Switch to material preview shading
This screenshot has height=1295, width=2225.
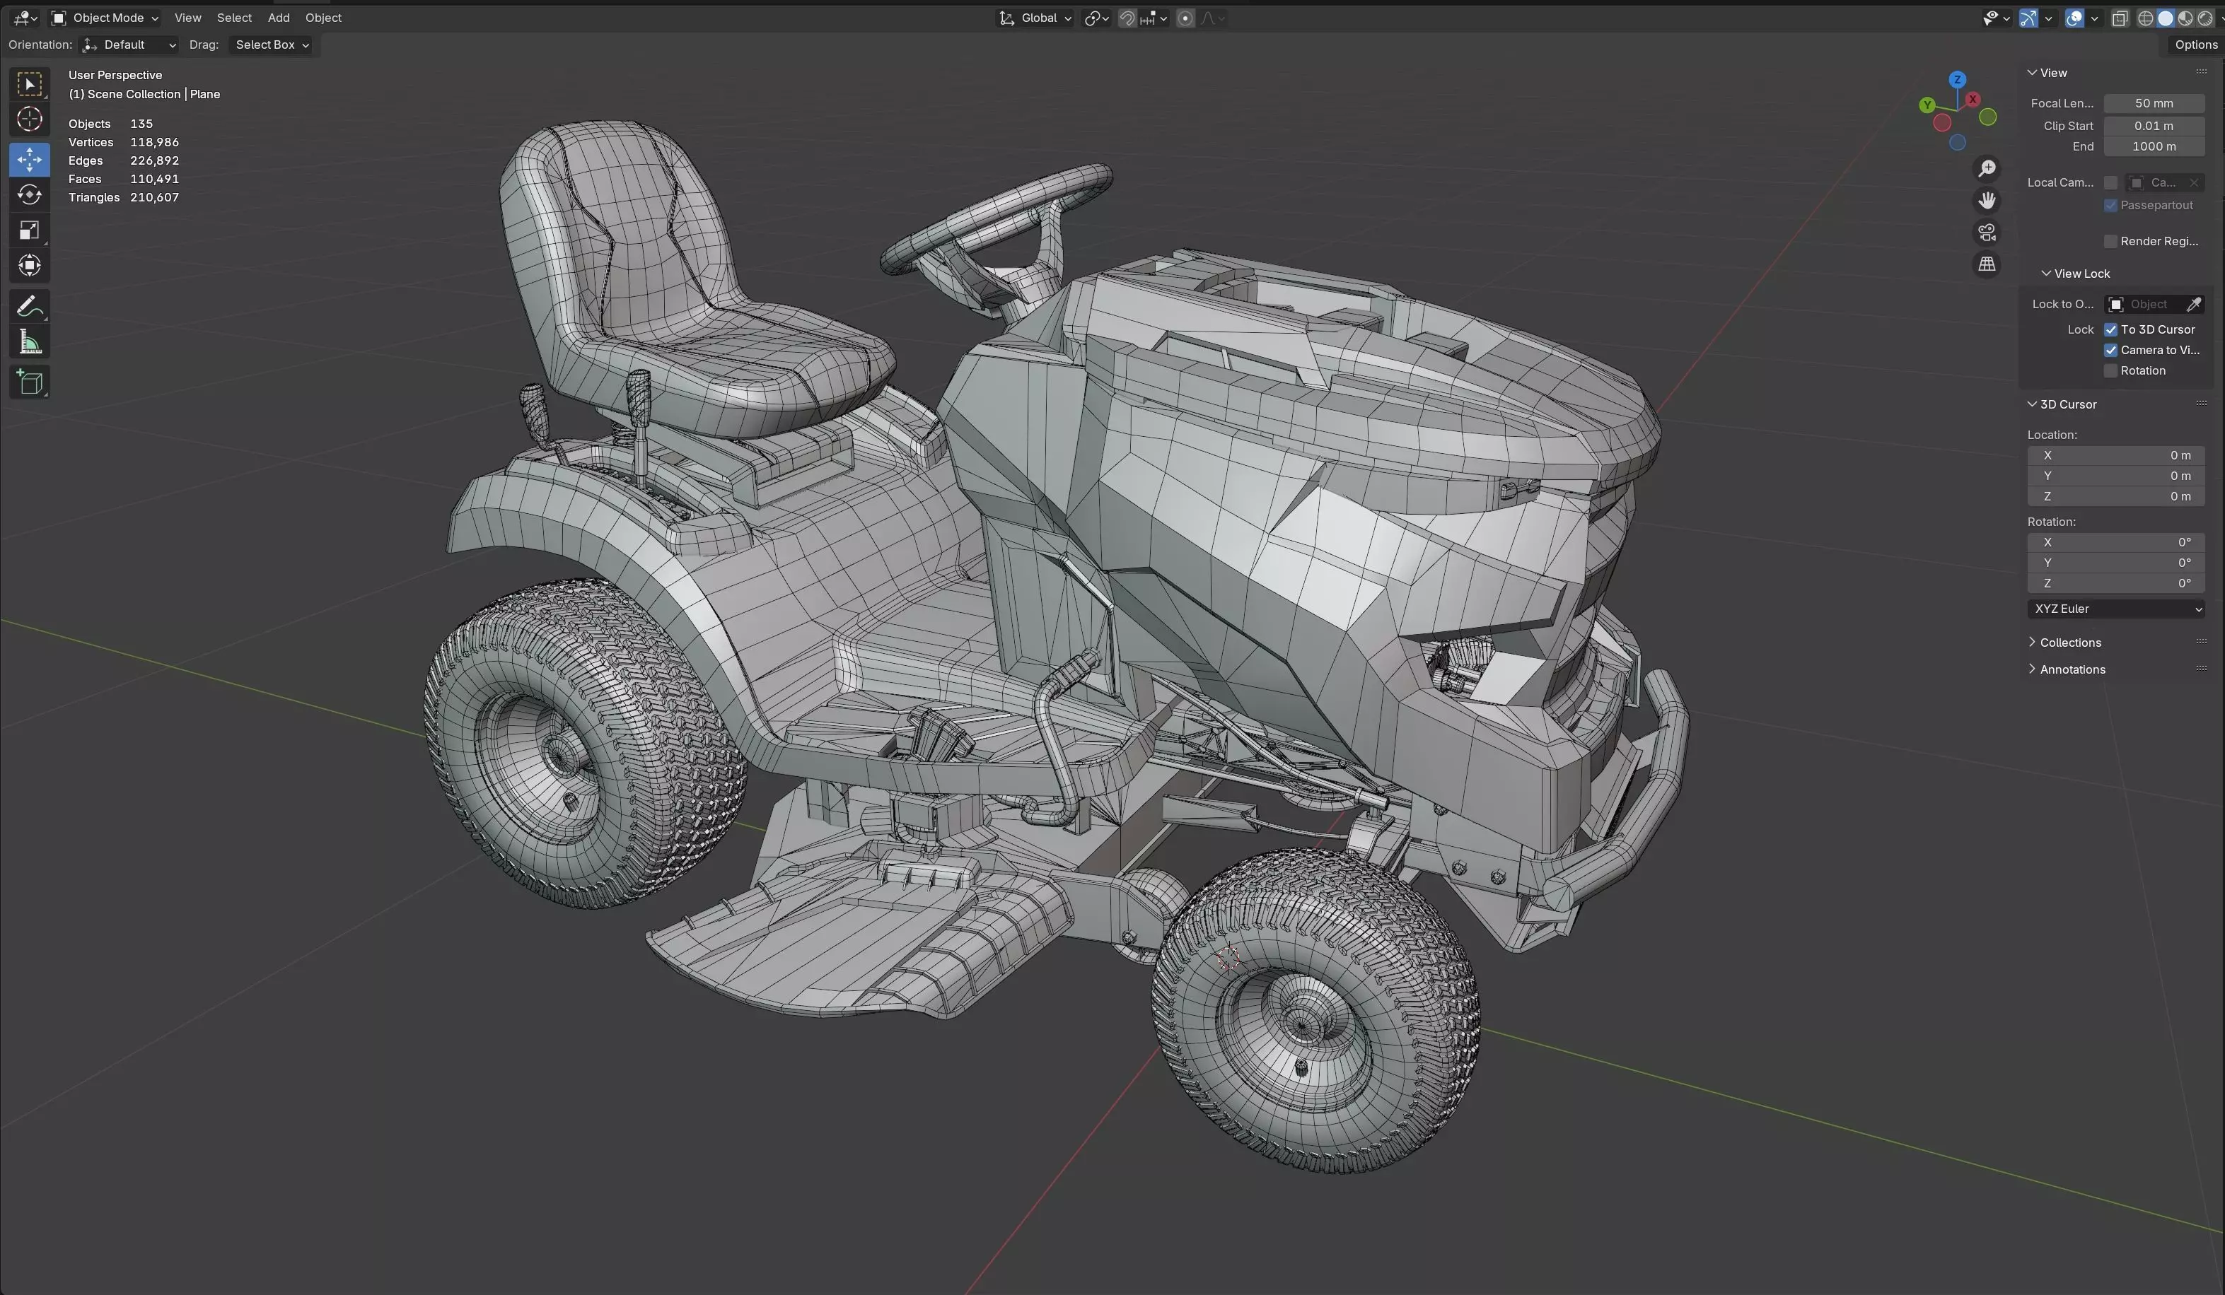coord(2185,18)
